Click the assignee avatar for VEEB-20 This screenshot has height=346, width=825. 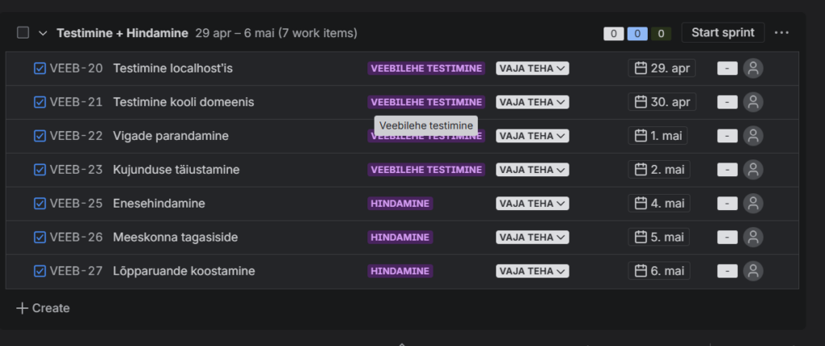pos(753,68)
